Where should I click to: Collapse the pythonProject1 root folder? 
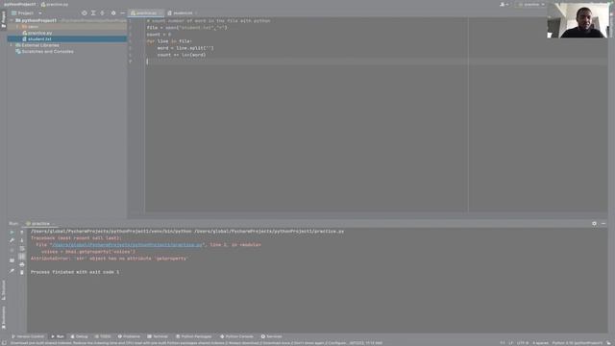coord(12,20)
